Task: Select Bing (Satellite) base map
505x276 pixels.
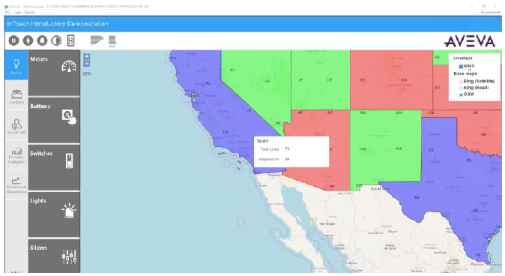Action: click(x=461, y=82)
